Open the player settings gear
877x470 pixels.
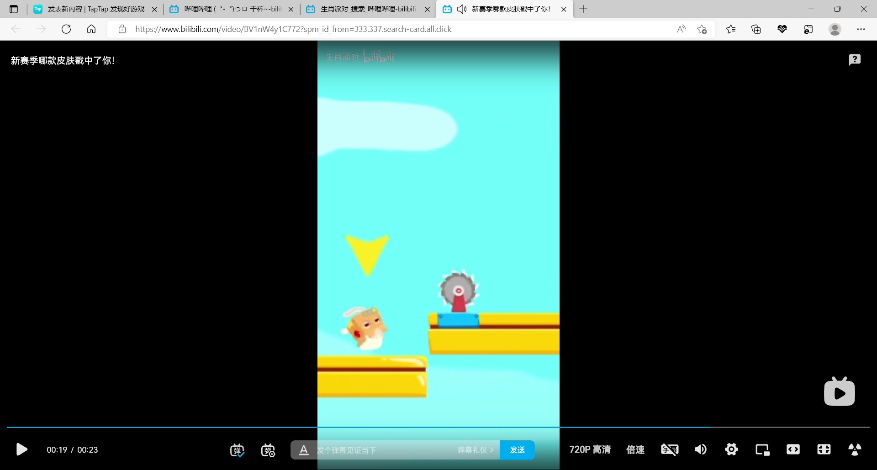[x=731, y=449]
